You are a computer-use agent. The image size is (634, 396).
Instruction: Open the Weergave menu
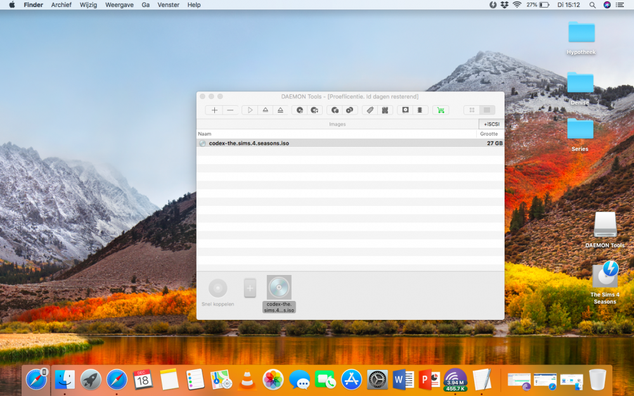pos(119,4)
